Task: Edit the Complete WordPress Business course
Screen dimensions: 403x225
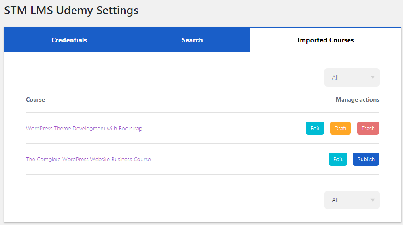Action: [338, 159]
